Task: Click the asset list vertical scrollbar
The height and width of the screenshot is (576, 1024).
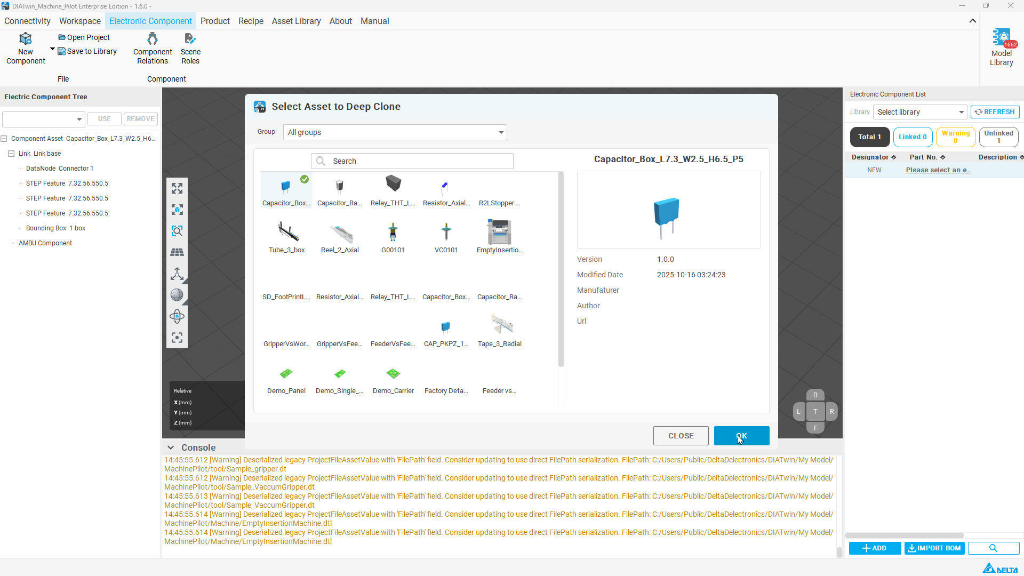Action: (x=561, y=269)
